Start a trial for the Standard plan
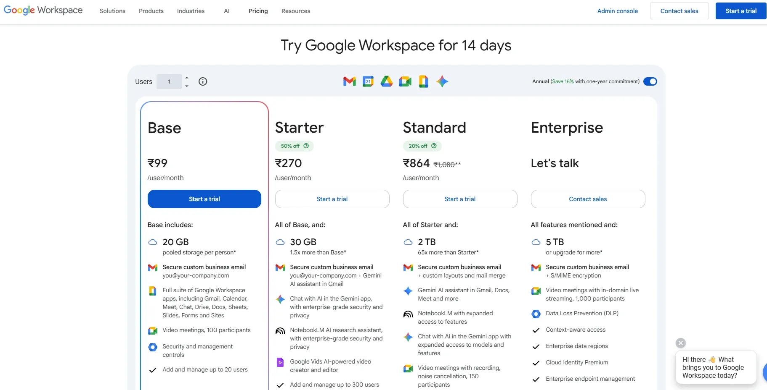The height and width of the screenshot is (390, 767). [x=460, y=199]
